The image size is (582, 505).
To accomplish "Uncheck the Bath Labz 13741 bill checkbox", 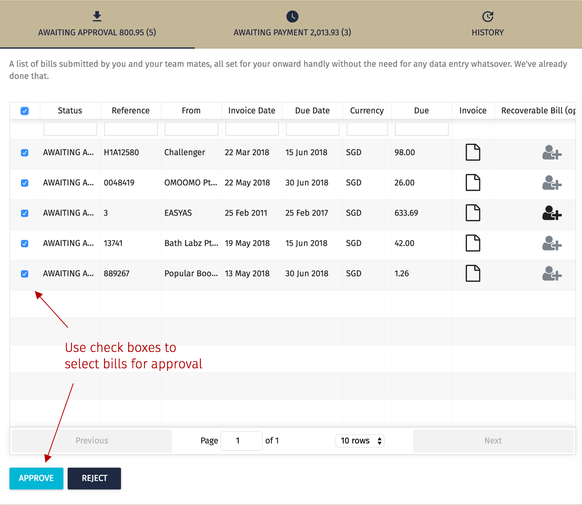I will point(25,243).
